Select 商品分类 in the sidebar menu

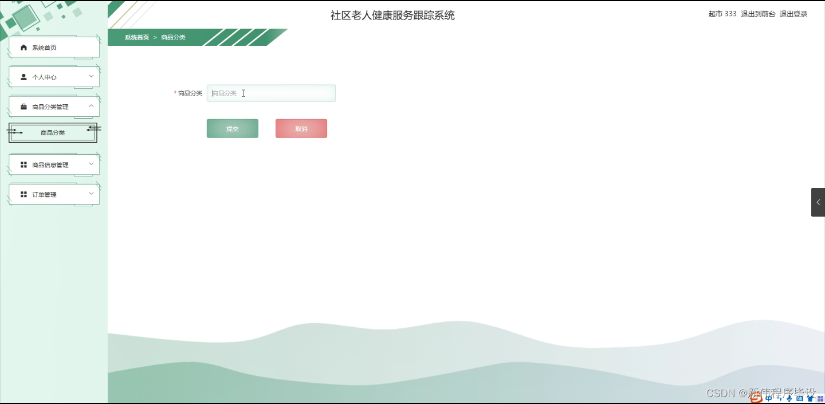pos(52,132)
